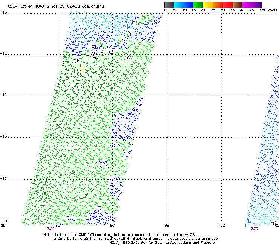The image size is (279, 245).
Task: Click the latitude label '-10'
Action: (x=3, y=12)
